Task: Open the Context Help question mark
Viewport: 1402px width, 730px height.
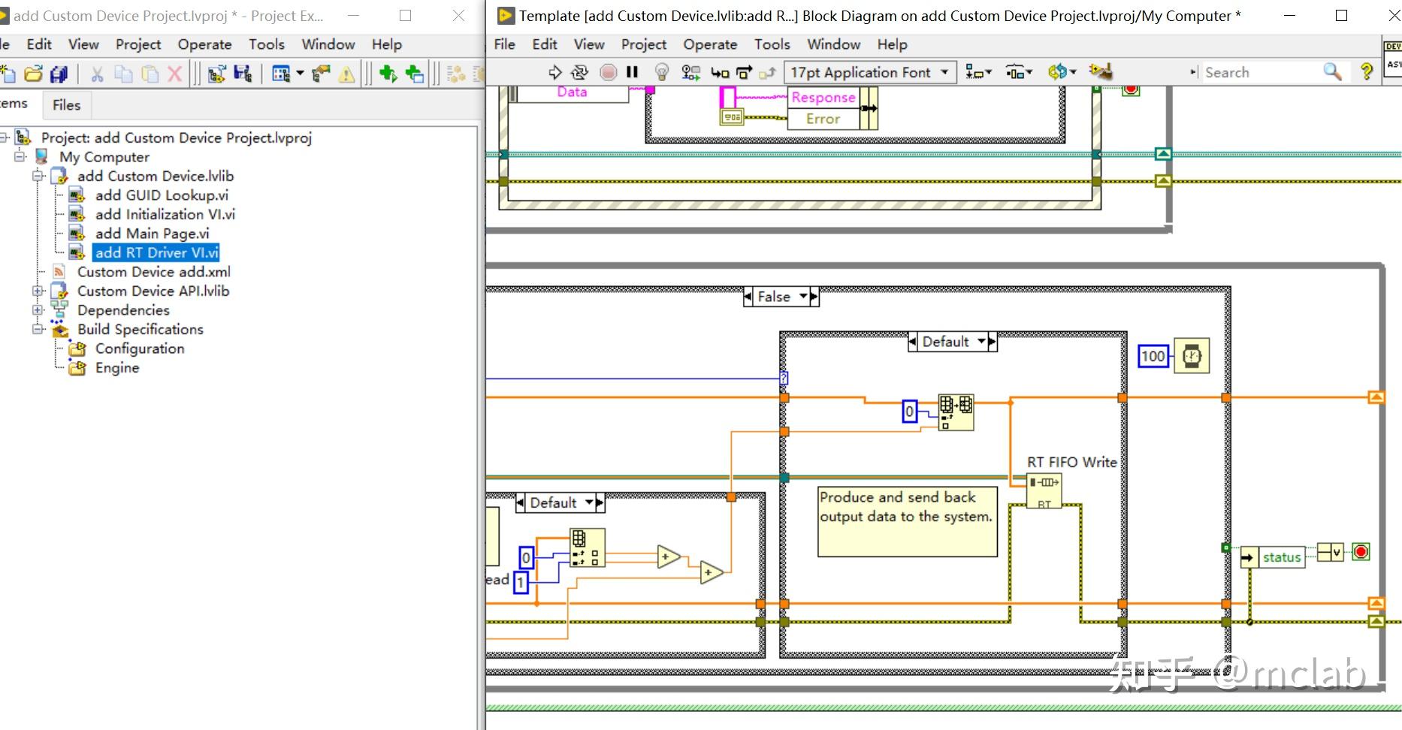Action: point(1367,72)
